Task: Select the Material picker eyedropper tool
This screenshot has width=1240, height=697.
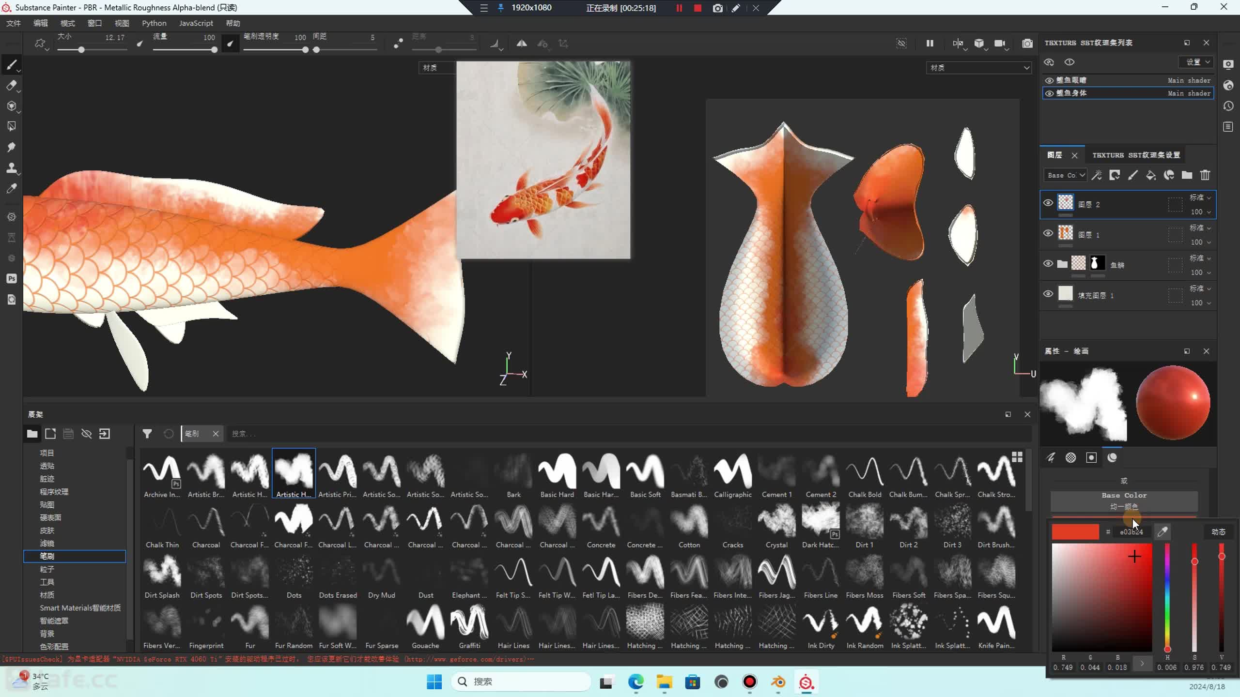Action: click(12, 188)
